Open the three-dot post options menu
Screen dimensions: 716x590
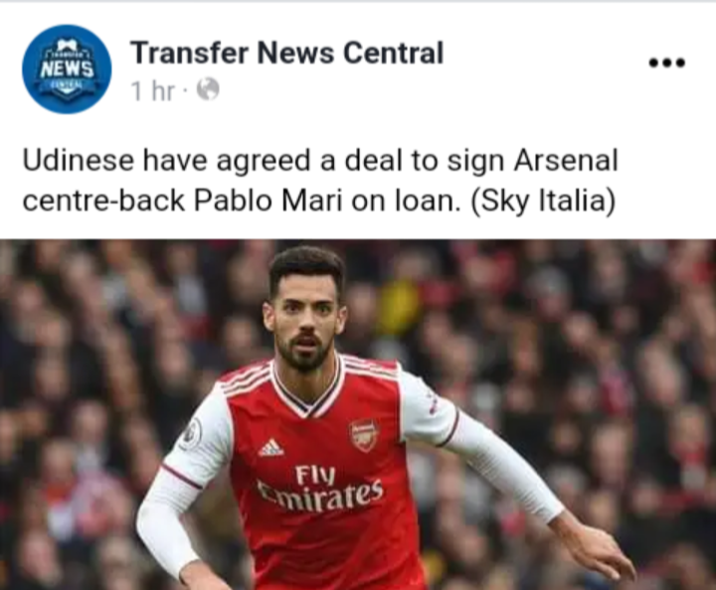(x=667, y=63)
